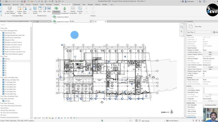
Task: Click the Save icon in quick access toolbar
Action: point(6,1)
